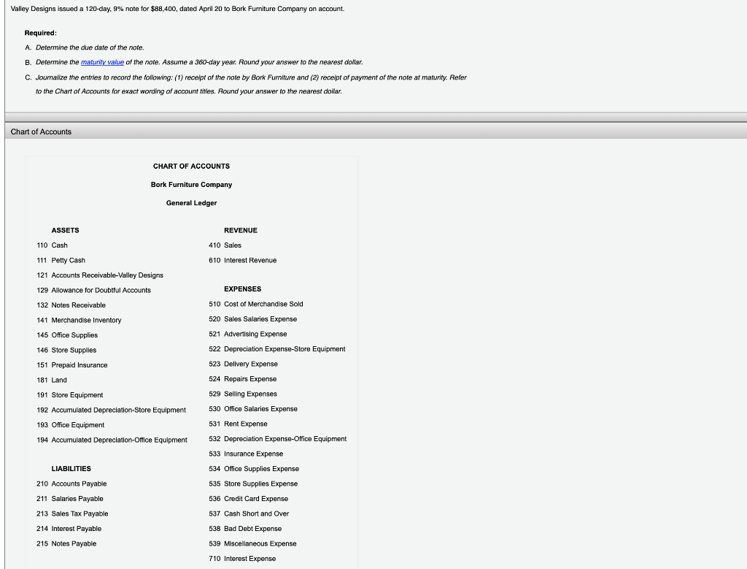Click the 'General Ledger' subtitle
The width and height of the screenshot is (747, 569).
point(192,203)
